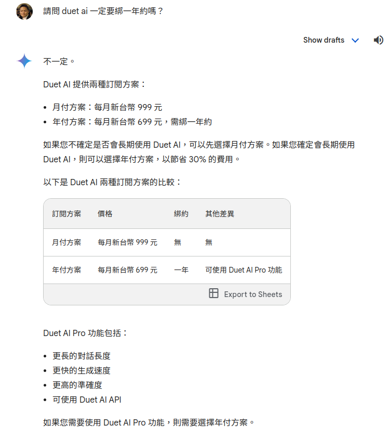389x437 pixels.
Task: Click the cell 每月新台幣 699 元 in the table
Action: pos(127,270)
